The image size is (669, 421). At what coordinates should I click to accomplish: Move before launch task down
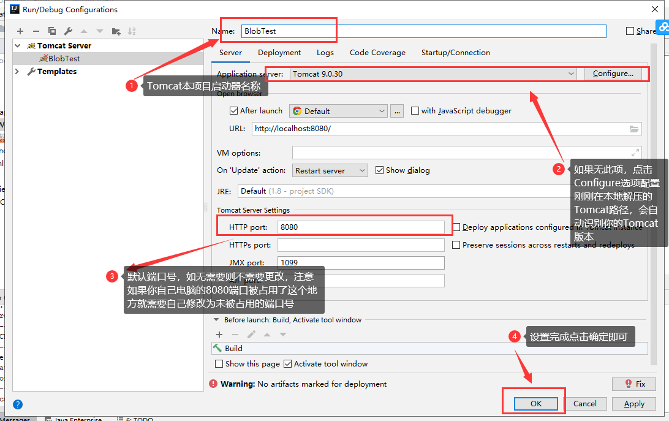tap(283, 335)
